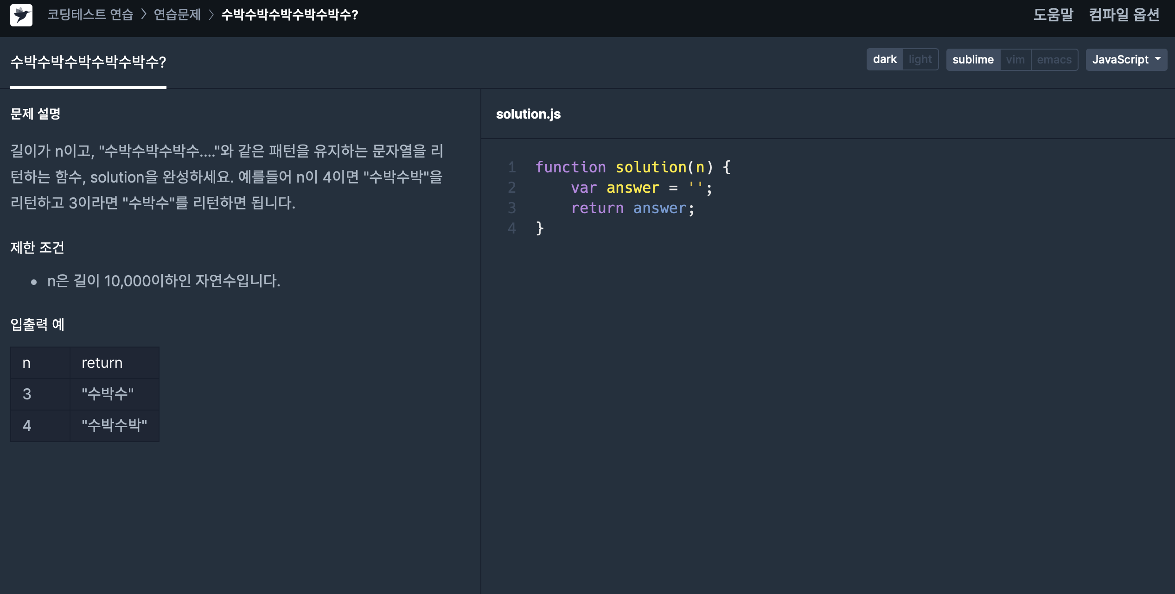Click the dropdown caret beside JavaScript
This screenshot has height=594, width=1175.
[1158, 59]
